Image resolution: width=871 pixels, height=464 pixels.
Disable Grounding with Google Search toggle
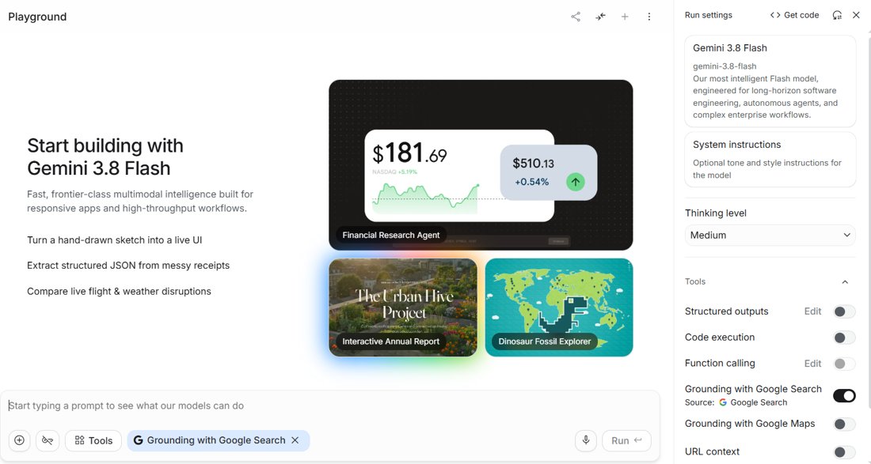click(x=844, y=396)
